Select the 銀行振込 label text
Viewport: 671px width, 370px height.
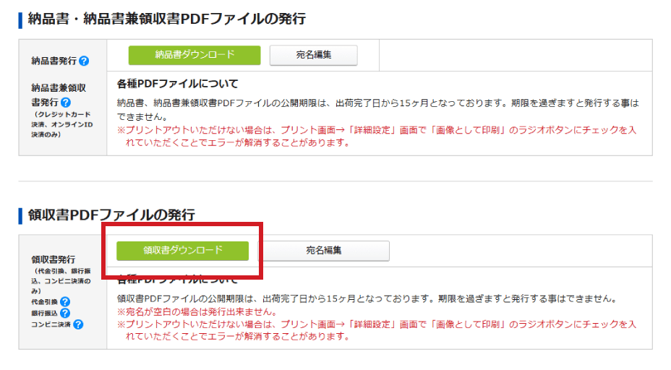tap(44, 313)
